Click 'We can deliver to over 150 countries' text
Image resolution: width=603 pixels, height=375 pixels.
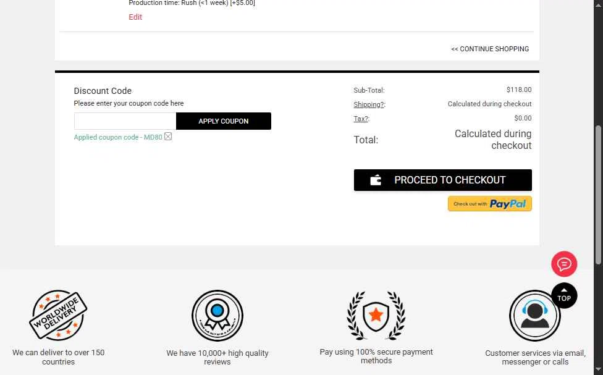coord(59,357)
